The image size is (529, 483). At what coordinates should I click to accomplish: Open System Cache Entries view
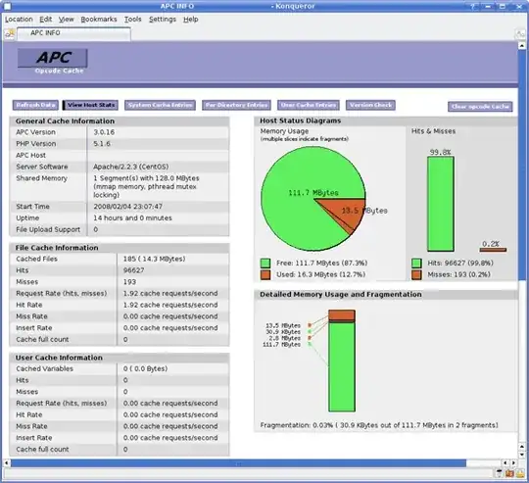[160, 105]
